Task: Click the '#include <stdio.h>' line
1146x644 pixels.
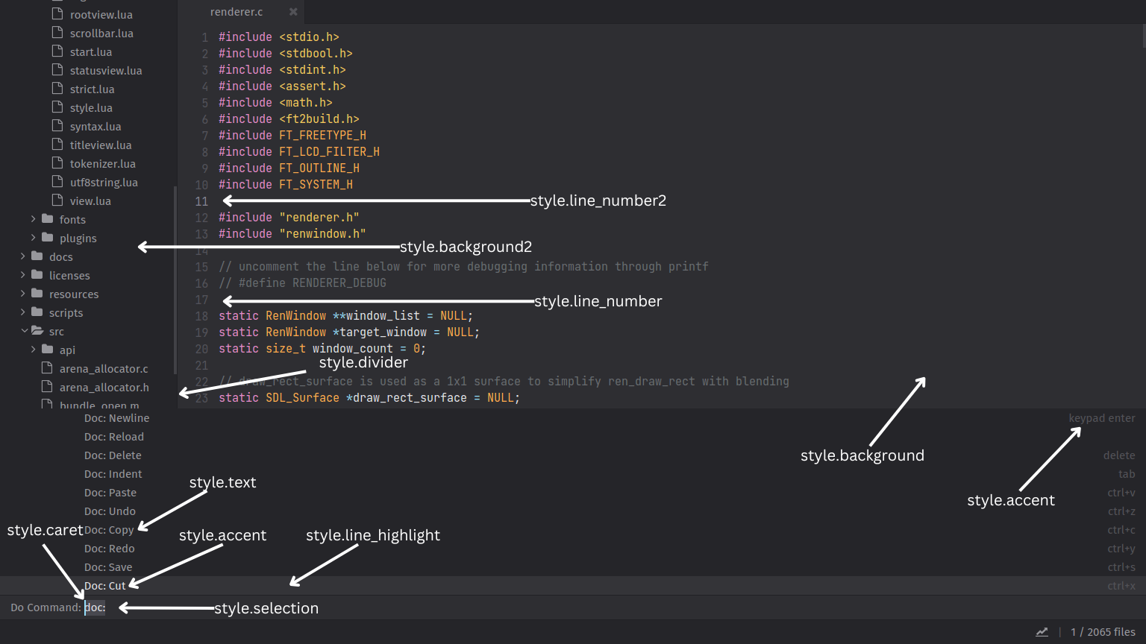Action: tap(279, 37)
